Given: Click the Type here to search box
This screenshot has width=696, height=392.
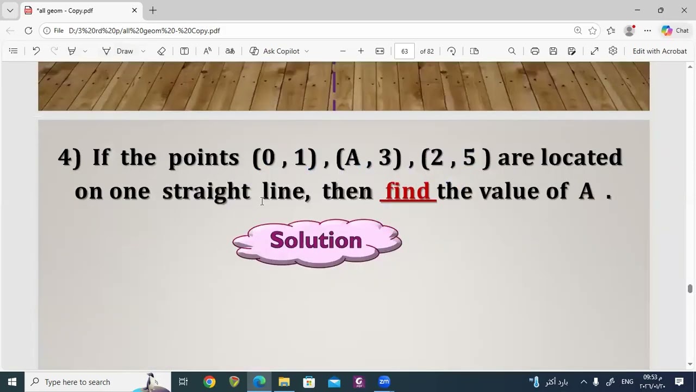Looking at the screenshot, I should [x=98, y=382].
